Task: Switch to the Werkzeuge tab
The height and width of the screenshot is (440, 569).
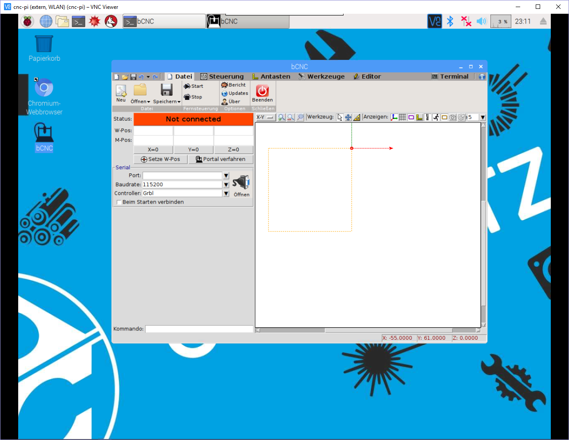Action: (321, 76)
